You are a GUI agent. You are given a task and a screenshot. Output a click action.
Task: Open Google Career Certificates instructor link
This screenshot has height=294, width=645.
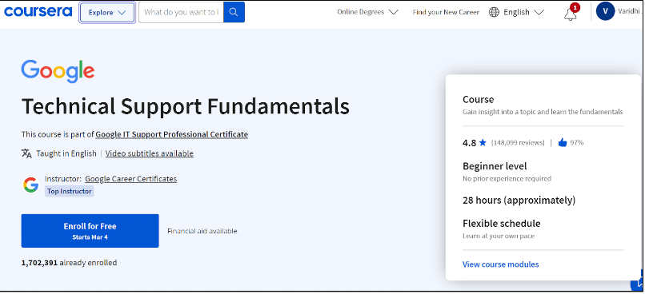130,179
